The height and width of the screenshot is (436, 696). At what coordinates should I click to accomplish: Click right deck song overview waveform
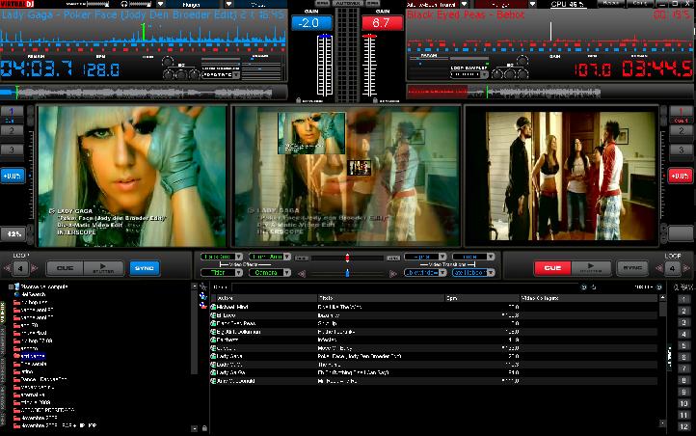pos(549,92)
